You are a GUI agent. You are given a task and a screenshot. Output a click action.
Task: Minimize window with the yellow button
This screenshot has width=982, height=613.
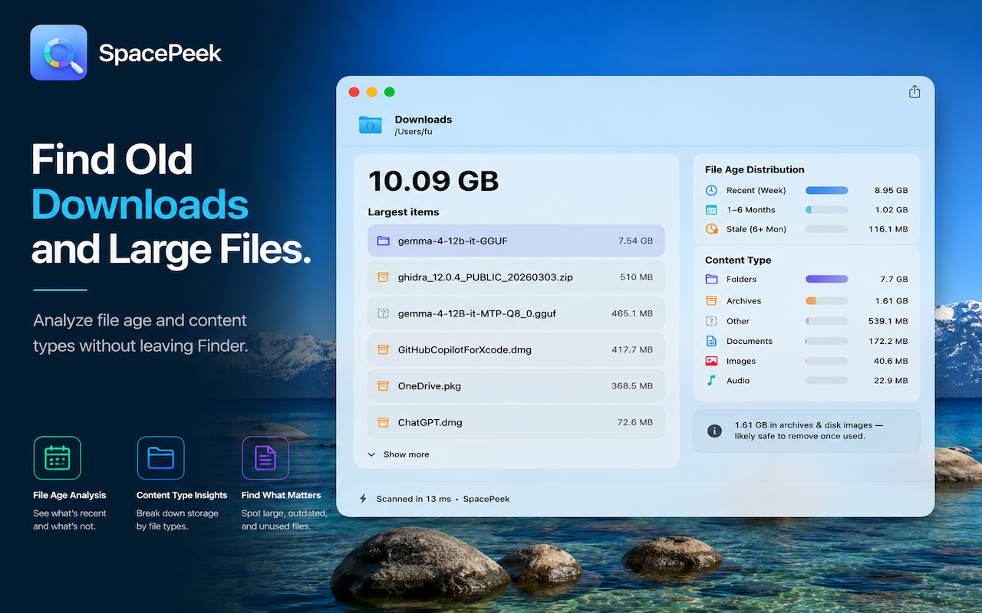371,92
